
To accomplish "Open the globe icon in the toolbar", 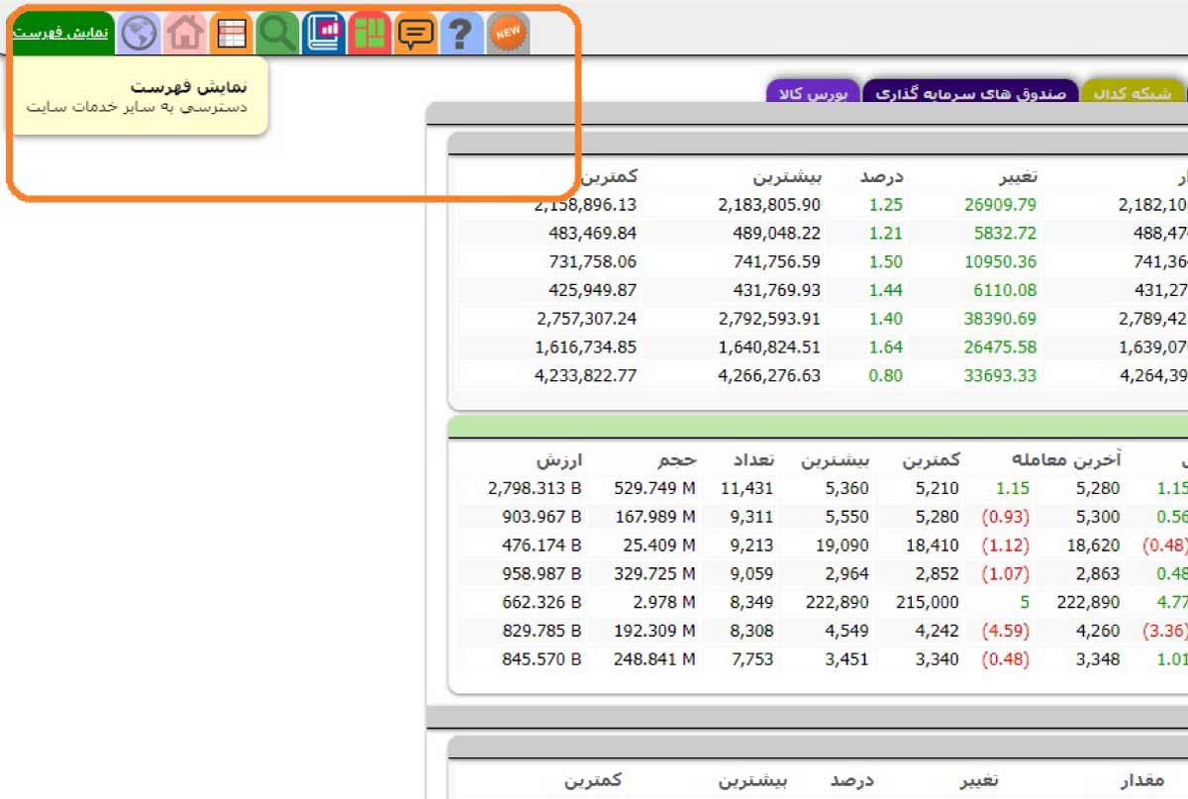I will (x=140, y=34).
